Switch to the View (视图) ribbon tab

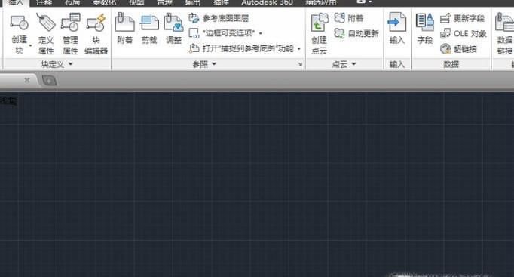coord(136,2)
